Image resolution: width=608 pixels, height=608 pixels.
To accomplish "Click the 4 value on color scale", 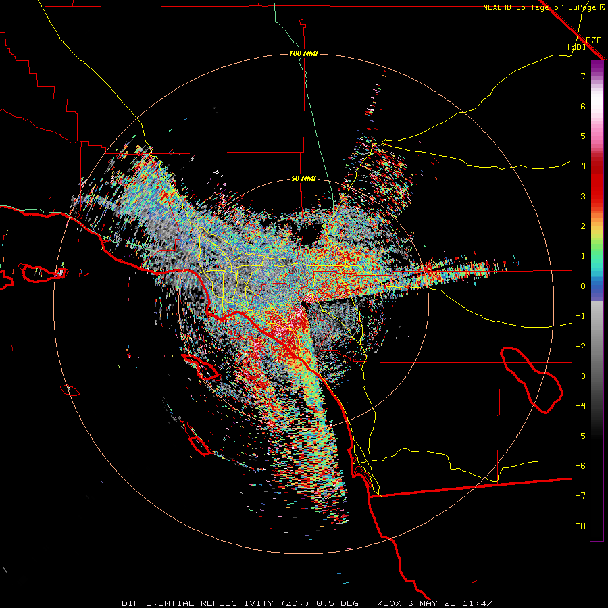I will [x=583, y=166].
